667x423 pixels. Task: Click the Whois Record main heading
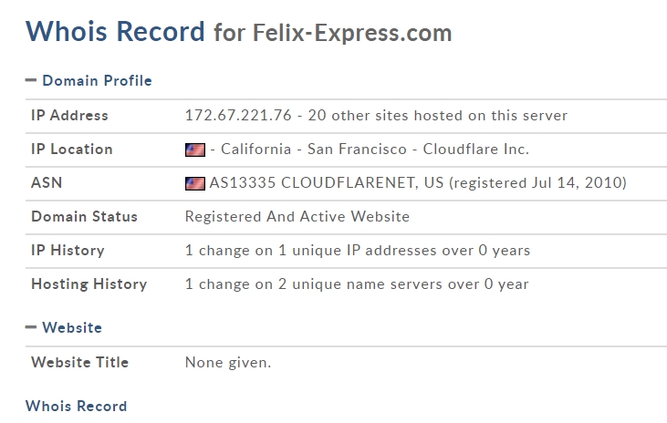(x=115, y=32)
